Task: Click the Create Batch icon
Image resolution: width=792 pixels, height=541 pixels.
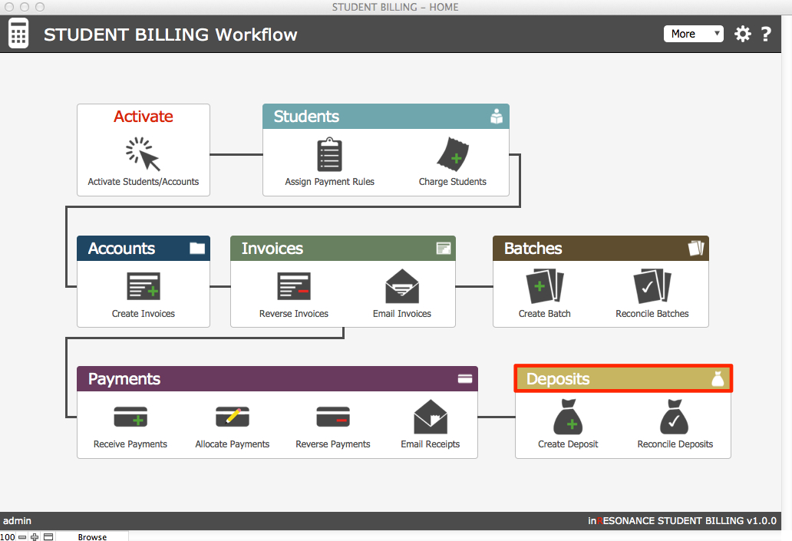Action: [x=544, y=286]
